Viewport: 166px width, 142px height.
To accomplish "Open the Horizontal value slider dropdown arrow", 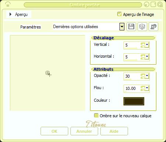I will [147, 57].
